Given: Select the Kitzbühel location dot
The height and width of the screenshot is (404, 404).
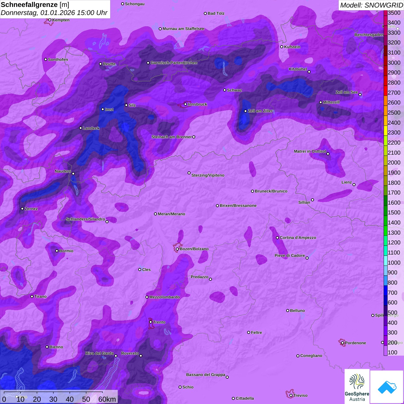Looking at the screenshot, I should (x=309, y=72).
